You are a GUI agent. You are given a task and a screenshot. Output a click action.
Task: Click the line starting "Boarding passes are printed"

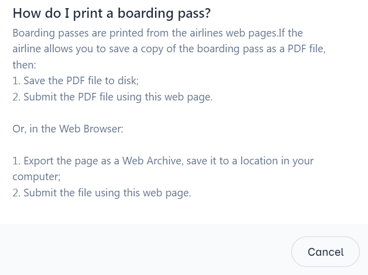point(157,33)
